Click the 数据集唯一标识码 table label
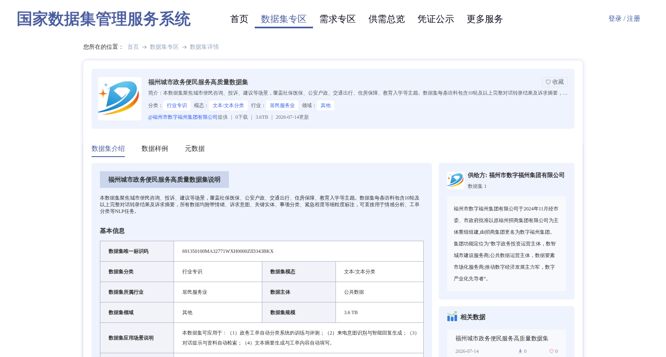 (x=129, y=251)
